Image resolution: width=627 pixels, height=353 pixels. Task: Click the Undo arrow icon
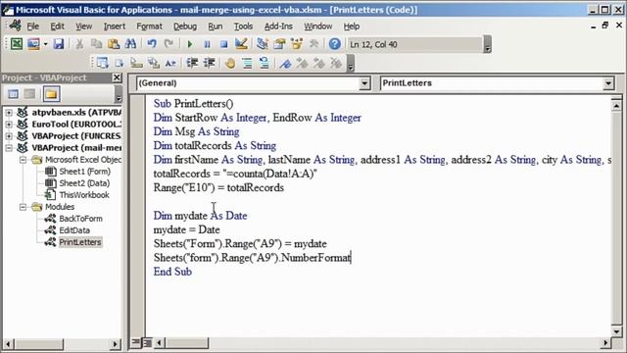152,43
